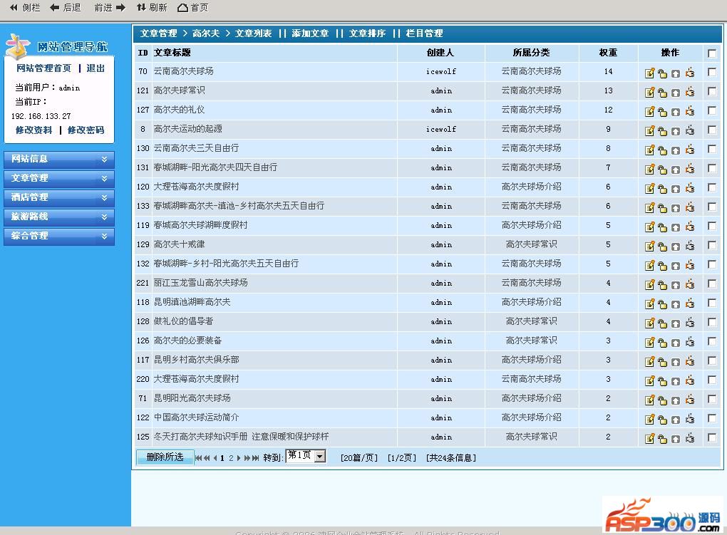Screen dimensions: 727x535
Task: Select checkbox for 做礼仪的倡导者 row
Action: pos(712,322)
